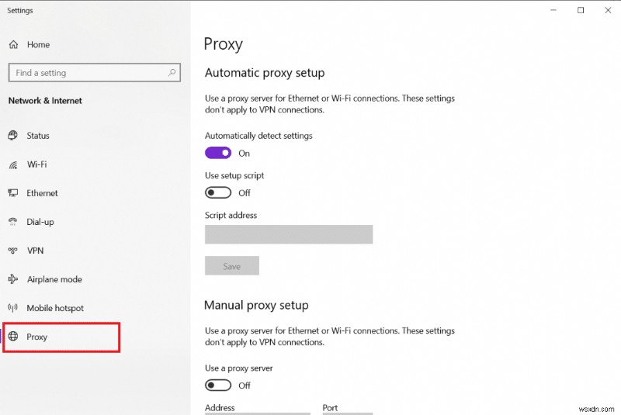Click the Ethernet monitor icon
The height and width of the screenshot is (415, 621).
[x=13, y=193]
